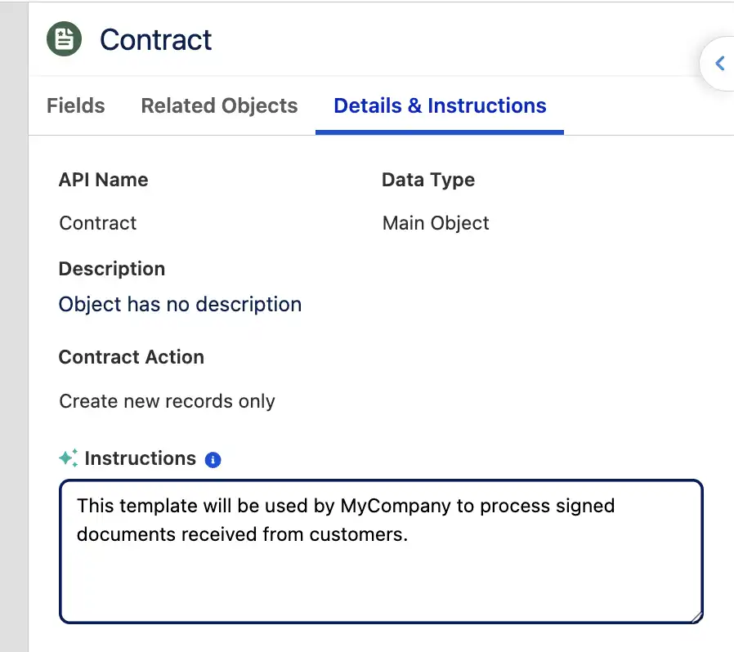Click the Instructions section label

coord(140,459)
